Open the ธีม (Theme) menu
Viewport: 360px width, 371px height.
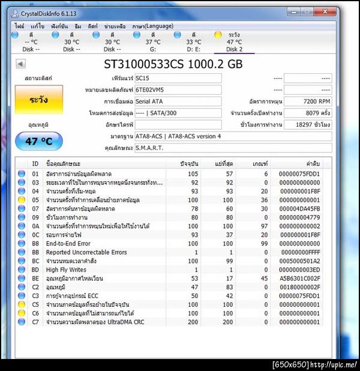click(78, 26)
